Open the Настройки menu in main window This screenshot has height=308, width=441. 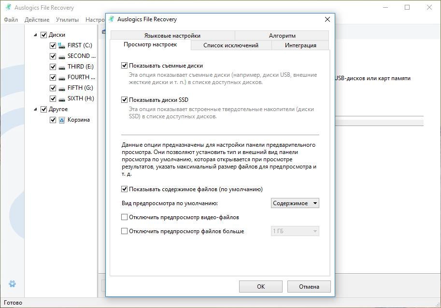coord(95,20)
